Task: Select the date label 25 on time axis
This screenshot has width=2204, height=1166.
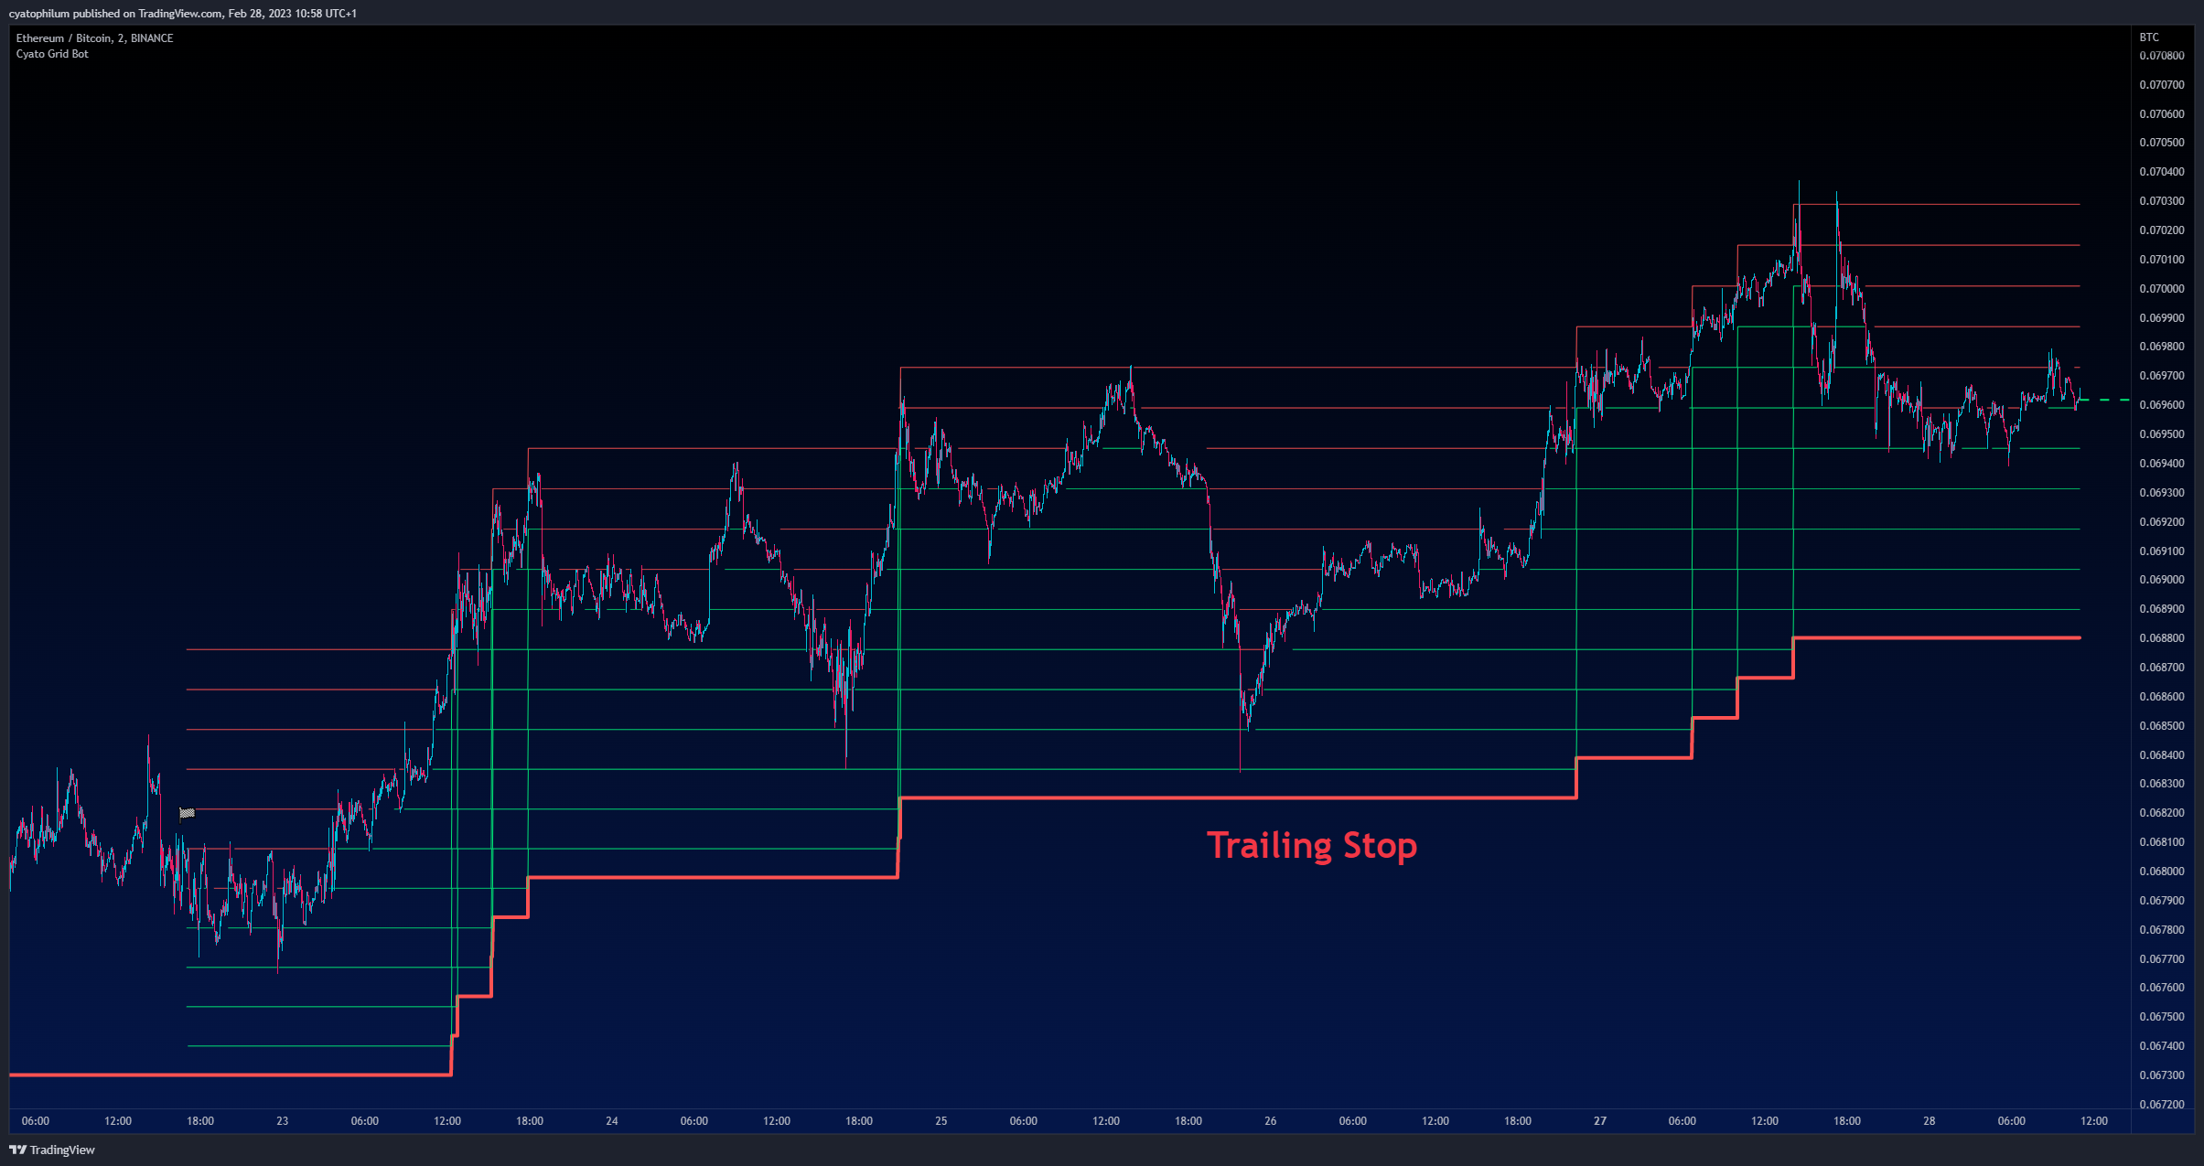Action: 941,1121
